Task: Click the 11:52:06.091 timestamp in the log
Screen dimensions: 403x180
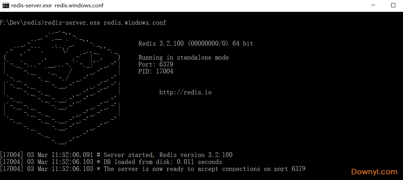Action: [x=72, y=155]
